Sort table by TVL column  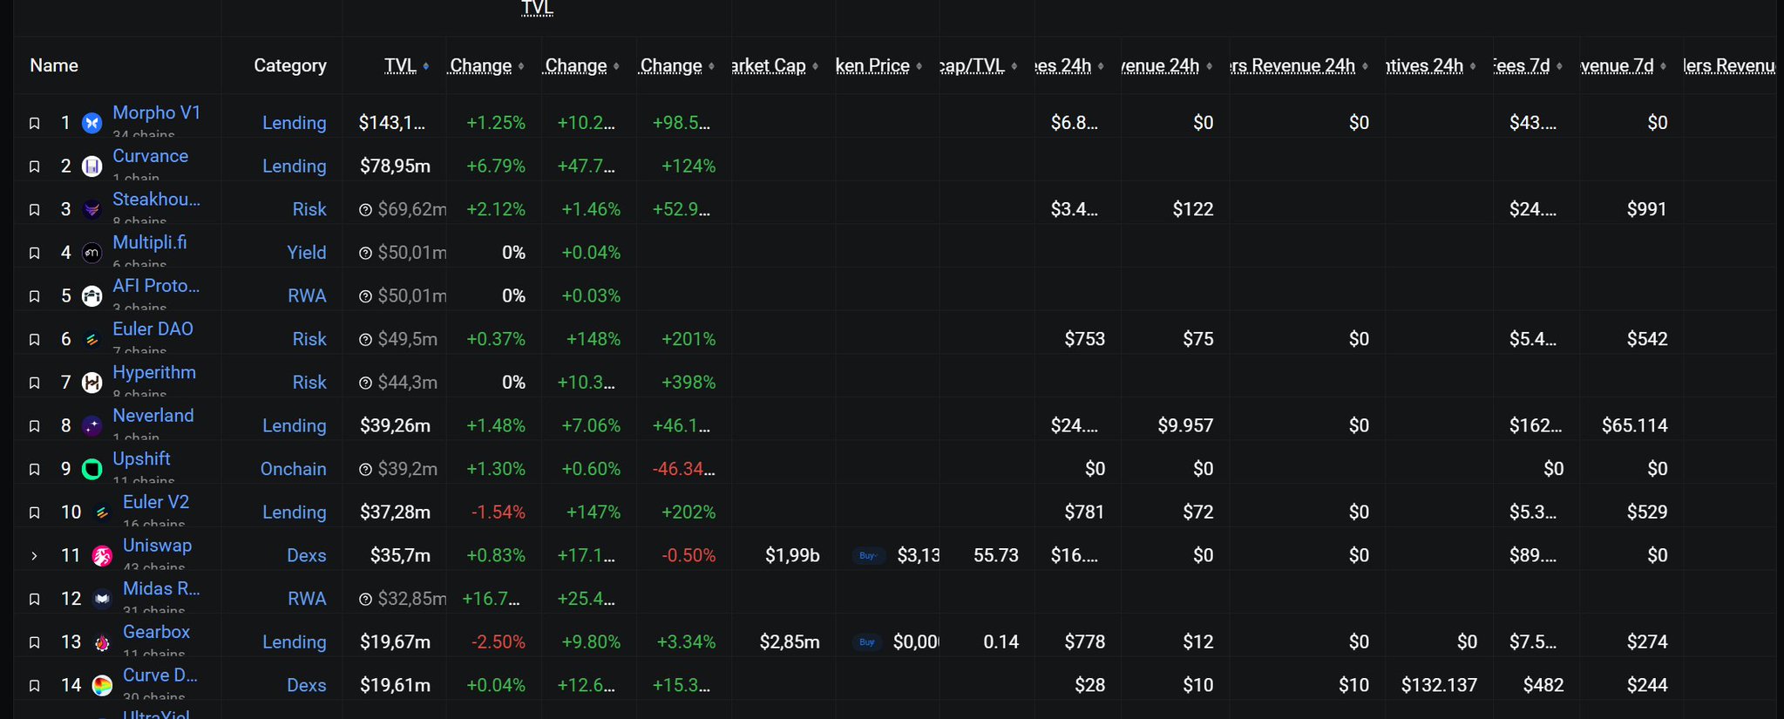pyautogui.click(x=401, y=65)
